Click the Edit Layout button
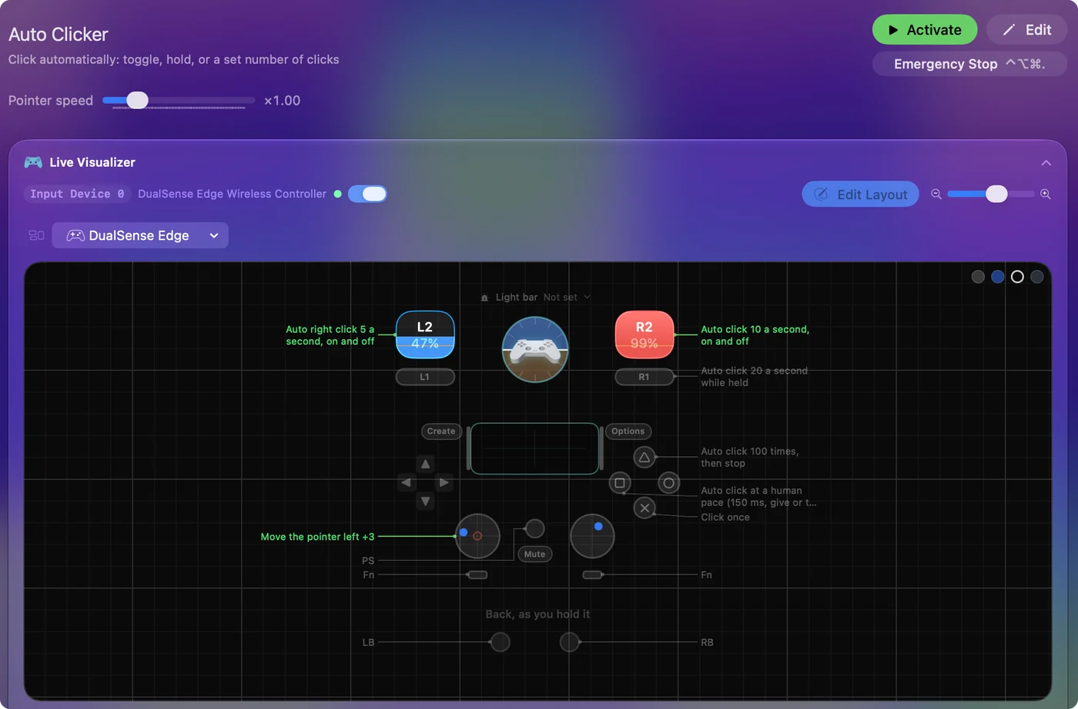Screen dimensions: 1078x709 pyautogui.click(x=861, y=195)
